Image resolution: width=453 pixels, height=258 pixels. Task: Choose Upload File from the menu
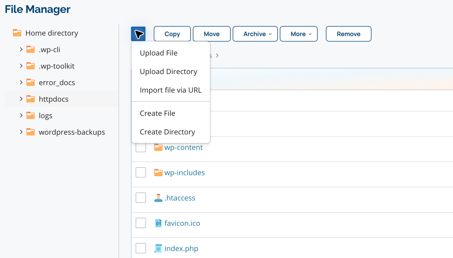[171, 53]
